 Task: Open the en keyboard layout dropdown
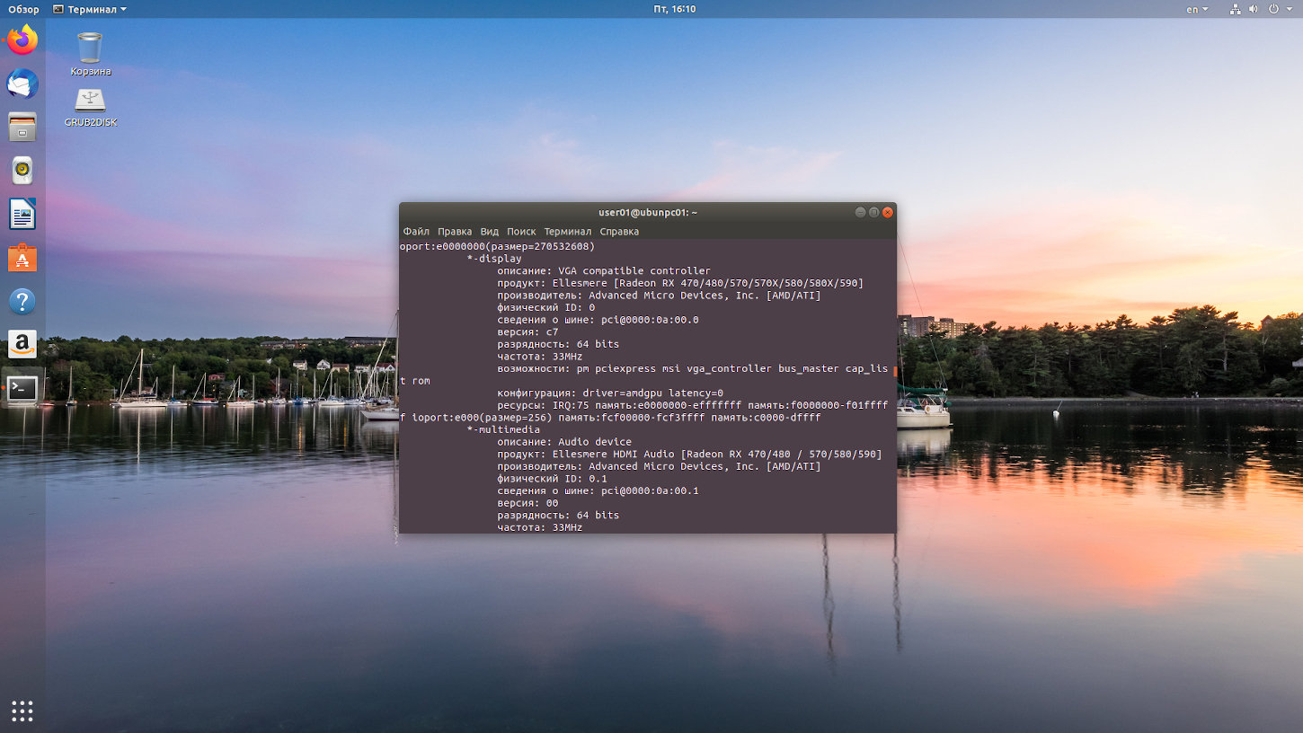click(x=1198, y=9)
